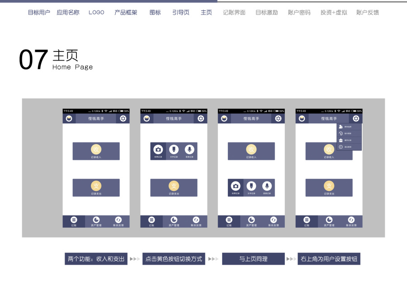Open 资产管理 pie-chart icon in bottom navigation
Screen dimensions: 407x284
tap(96, 220)
